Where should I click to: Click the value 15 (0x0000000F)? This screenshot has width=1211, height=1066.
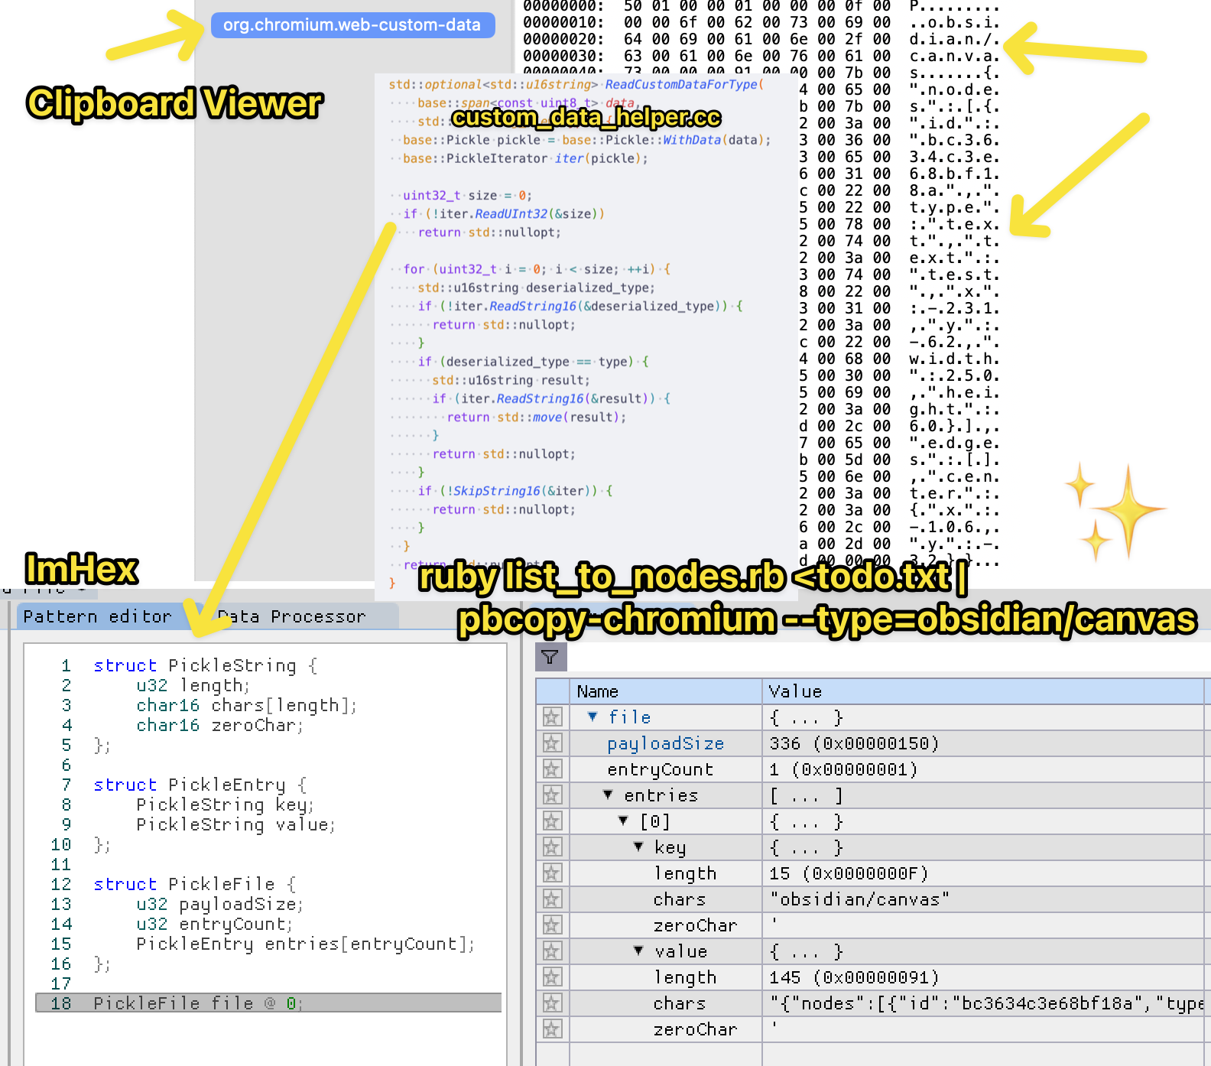[849, 873]
